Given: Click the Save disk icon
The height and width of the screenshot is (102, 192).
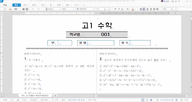Looking at the screenshot, I should pyautogui.click(x=16, y=9).
